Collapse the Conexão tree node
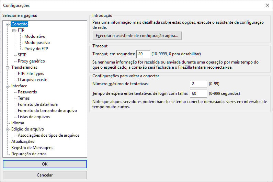 pos(7,24)
